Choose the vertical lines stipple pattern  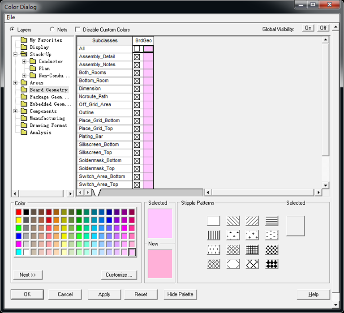[x=214, y=235]
